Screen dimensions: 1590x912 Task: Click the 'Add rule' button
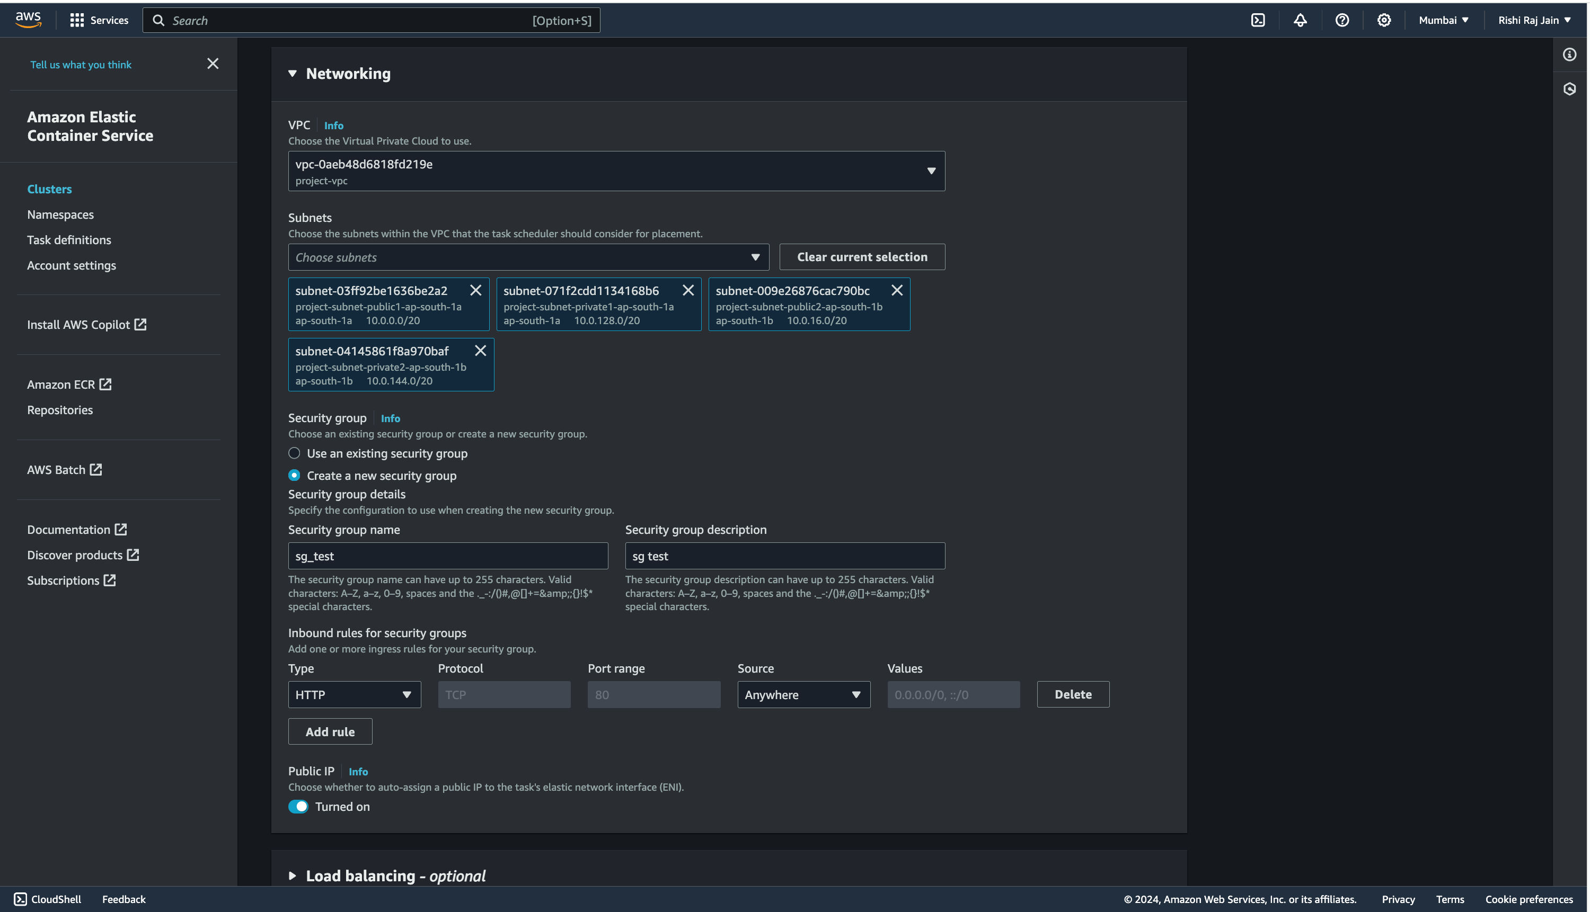(x=330, y=731)
